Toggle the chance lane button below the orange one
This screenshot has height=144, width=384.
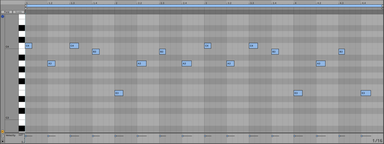3,136
